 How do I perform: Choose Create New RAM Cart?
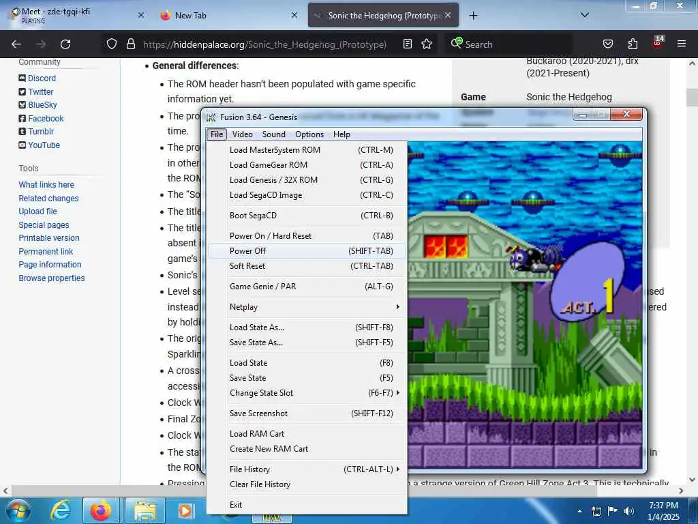click(307, 449)
